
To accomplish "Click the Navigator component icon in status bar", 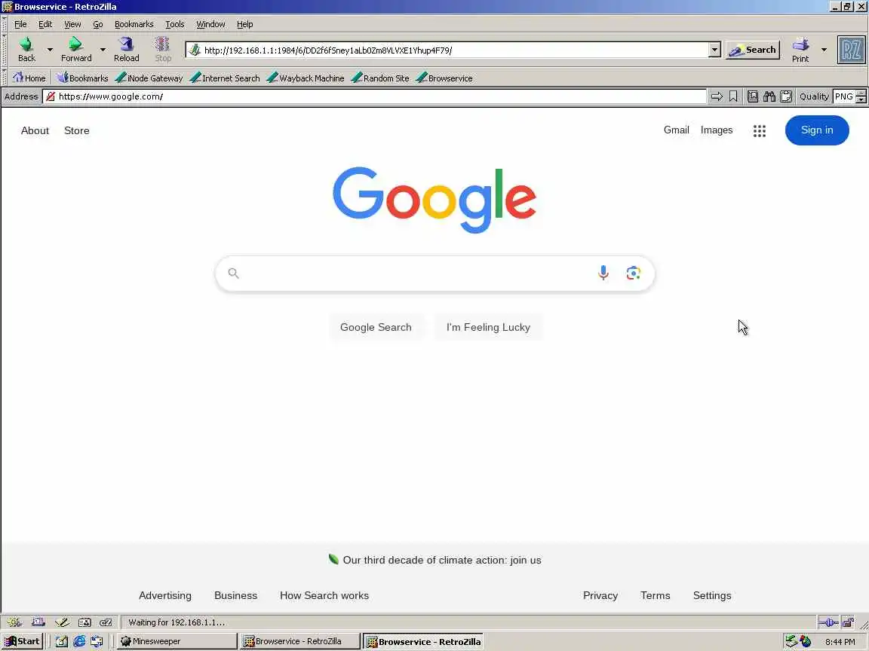I will pyautogui.click(x=14, y=622).
